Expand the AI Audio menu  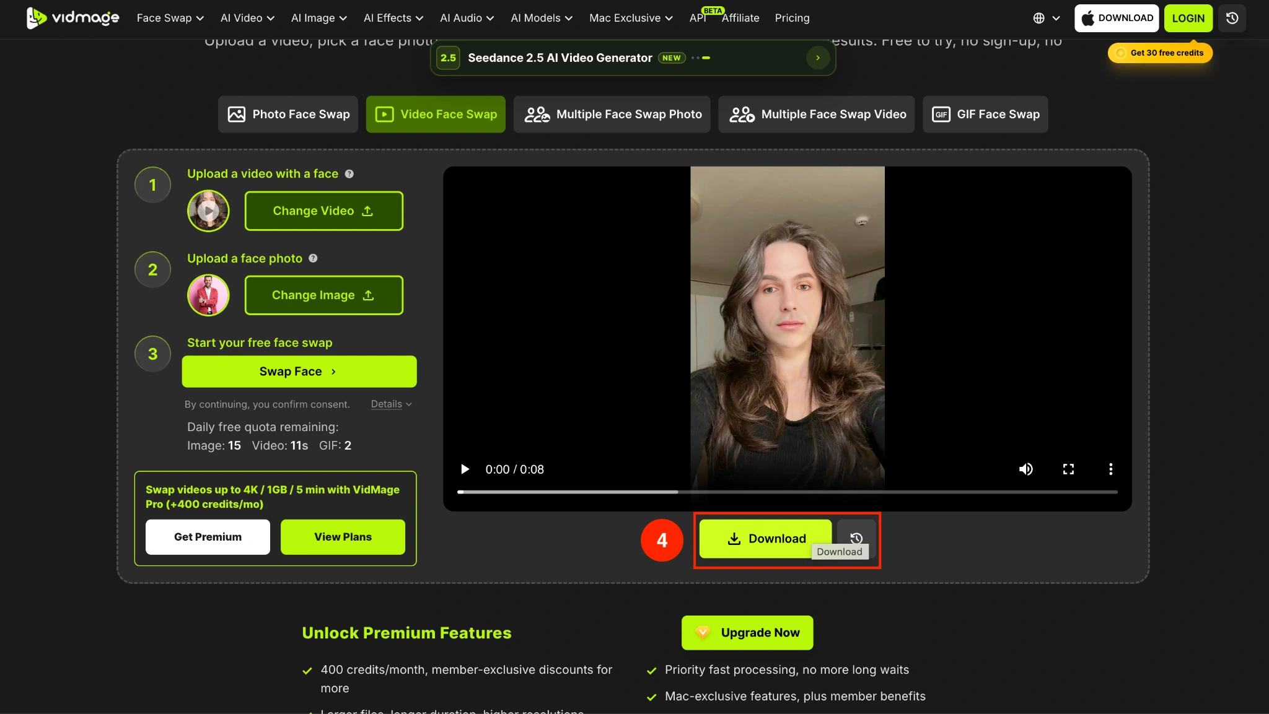coord(467,18)
